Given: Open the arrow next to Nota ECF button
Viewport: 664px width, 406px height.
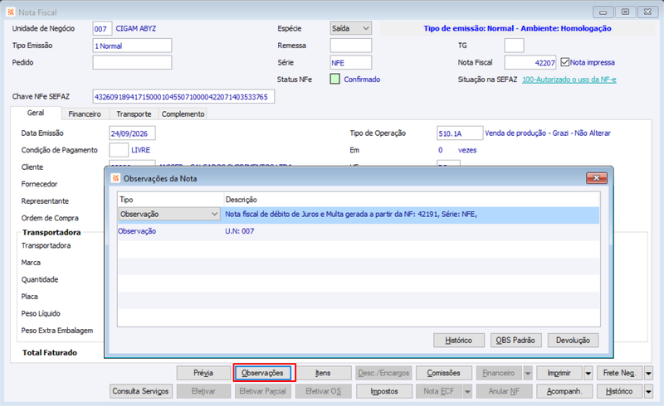Looking at the screenshot, I should 467,391.
